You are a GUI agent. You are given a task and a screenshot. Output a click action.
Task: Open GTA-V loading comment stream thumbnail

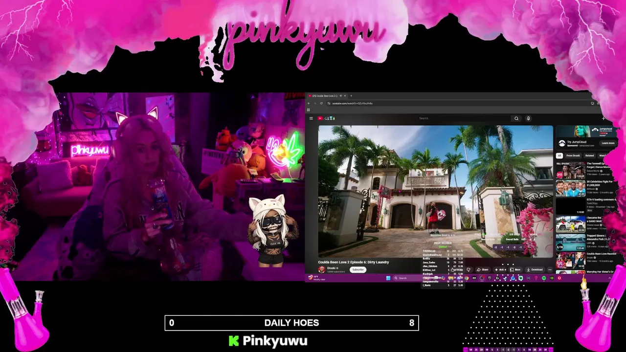tap(571, 206)
